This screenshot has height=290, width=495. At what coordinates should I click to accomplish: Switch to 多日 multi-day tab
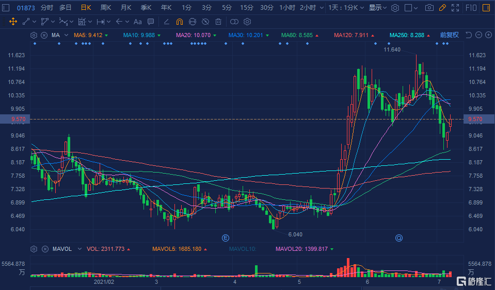coord(66,8)
